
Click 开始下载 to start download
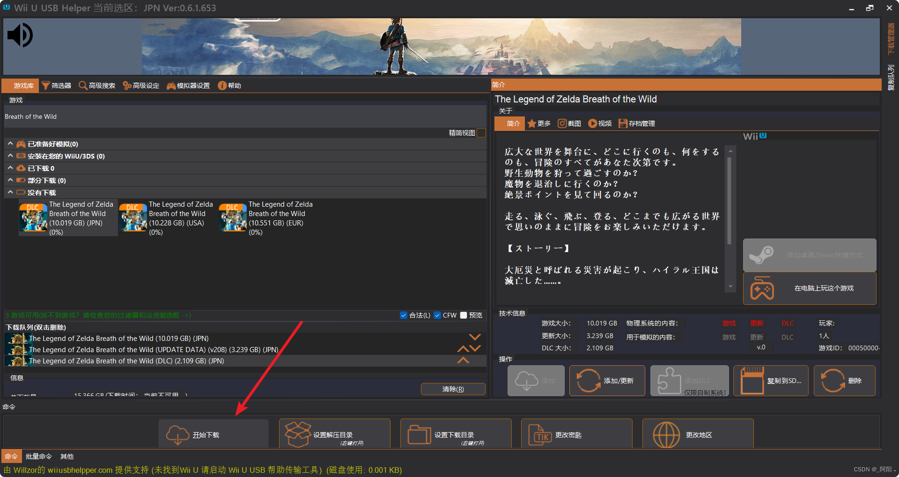click(x=214, y=434)
